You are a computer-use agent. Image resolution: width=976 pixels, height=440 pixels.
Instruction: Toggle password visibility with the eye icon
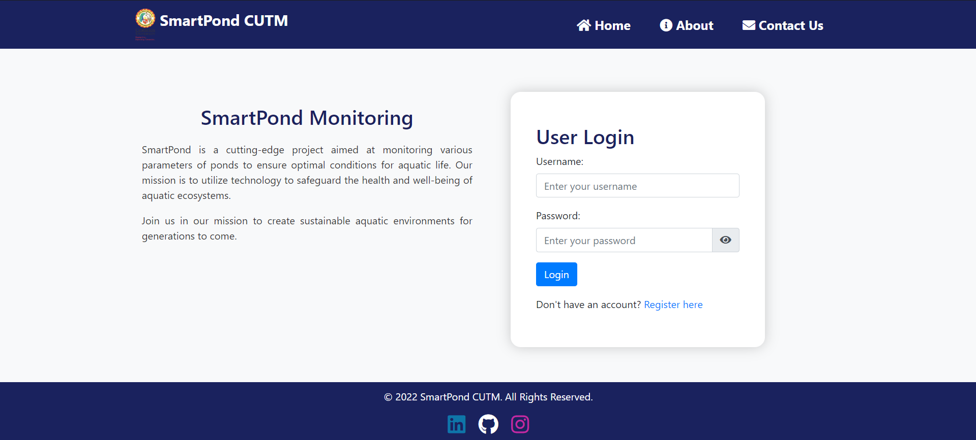click(726, 240)
